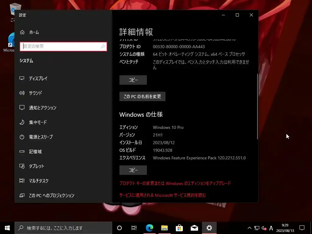Click the Windows Feature Experience Pack text
The width and height of the screenshot is (312, 234).
[199, 158]
